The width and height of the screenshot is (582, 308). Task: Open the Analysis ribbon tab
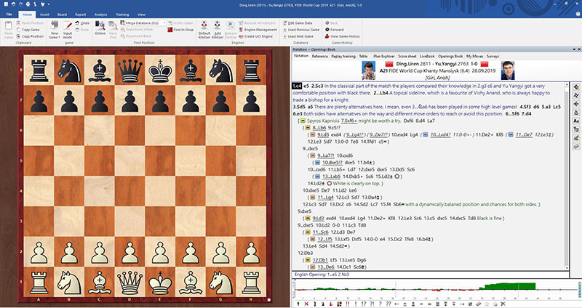pyautogui.click(x=100, y=14)
